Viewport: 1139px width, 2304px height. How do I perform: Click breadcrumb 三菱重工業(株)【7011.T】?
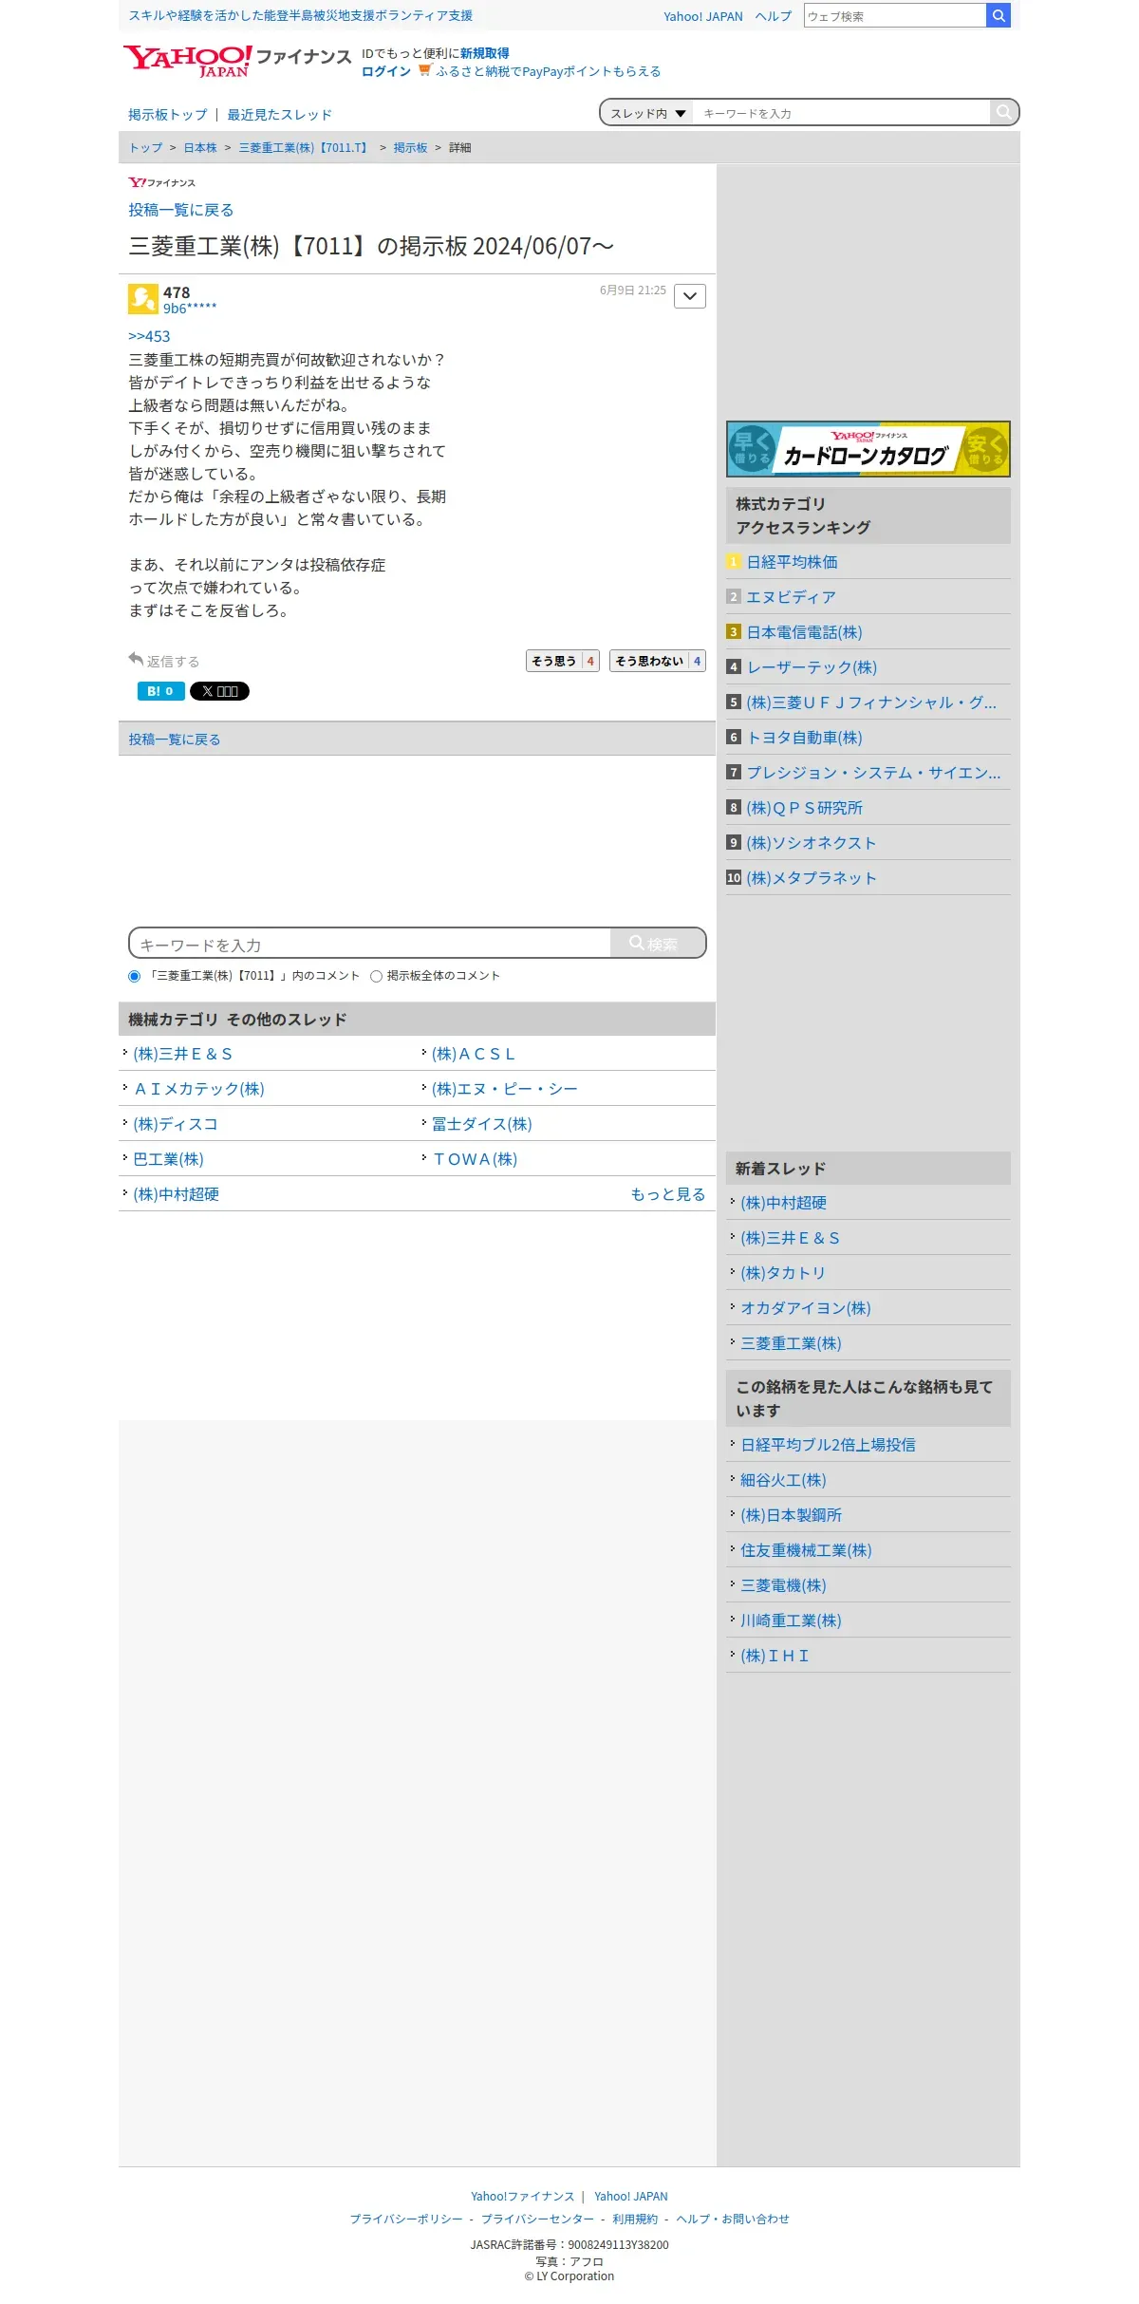click(x=306, y=148)
